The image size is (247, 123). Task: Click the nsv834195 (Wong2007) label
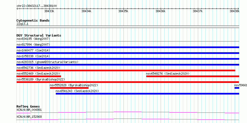[33, 39]
